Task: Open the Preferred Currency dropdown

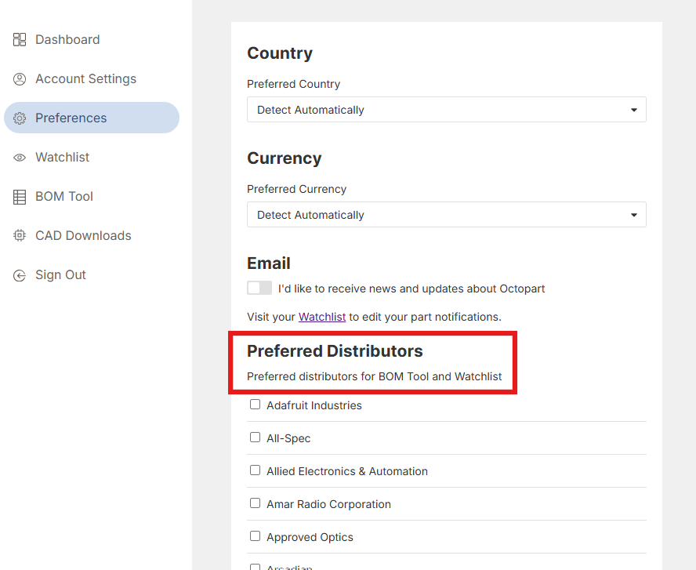Action: pyautogui.click(x=446, y=214)
